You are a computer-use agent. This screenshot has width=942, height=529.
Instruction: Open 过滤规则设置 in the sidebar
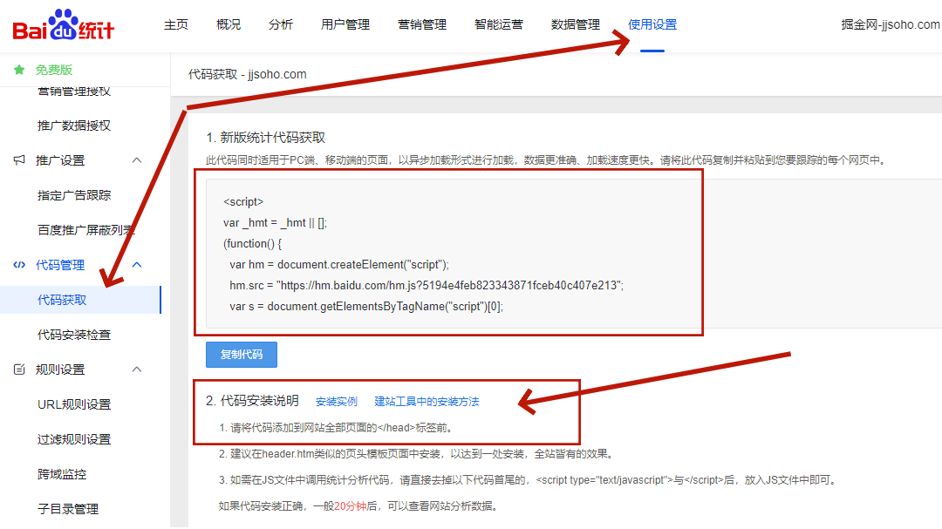[74, 439]
